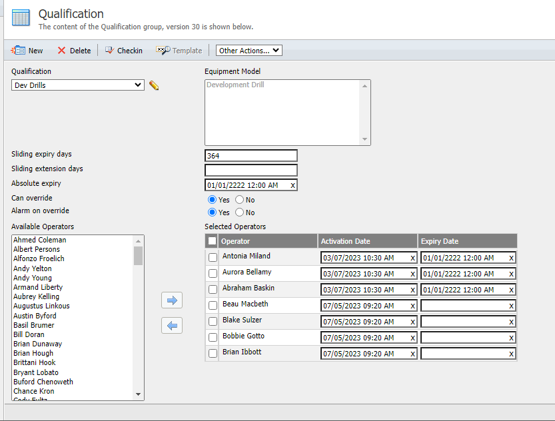Select No for Alarm on override
The width and height of the screenshot is (555, 421).
[x=239, y=212]
